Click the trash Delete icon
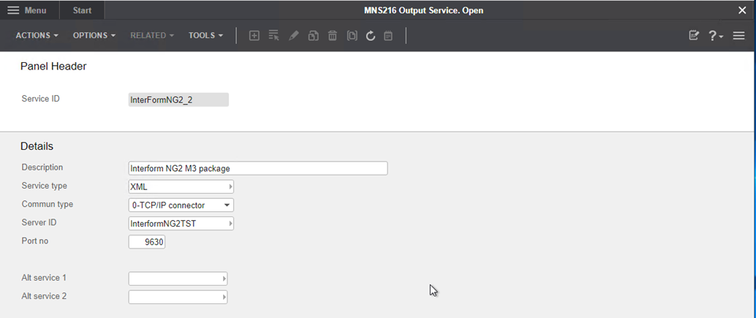This screenshot has height=318, width=756. 332,35
